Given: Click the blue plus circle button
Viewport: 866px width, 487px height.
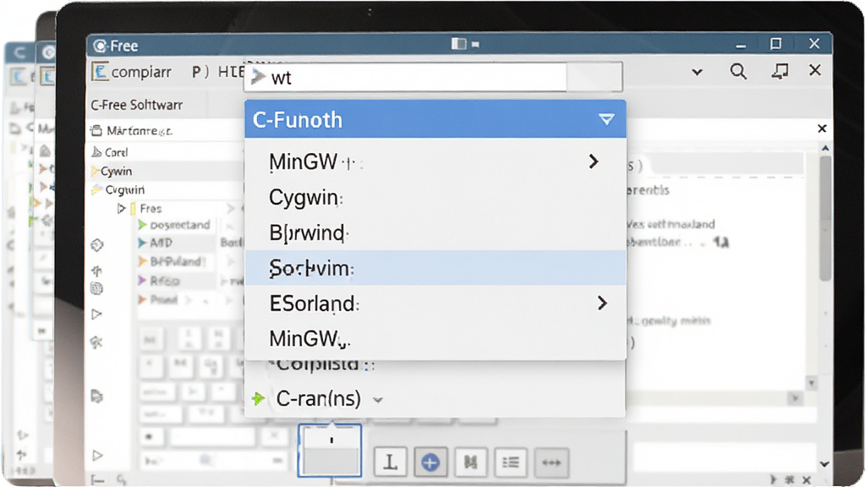Looking at the screenshot, I should click(430, 462).
